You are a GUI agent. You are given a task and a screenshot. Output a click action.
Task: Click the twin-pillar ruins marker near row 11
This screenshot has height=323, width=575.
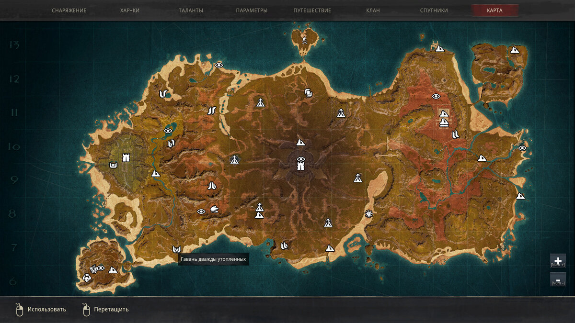(211, 111)
